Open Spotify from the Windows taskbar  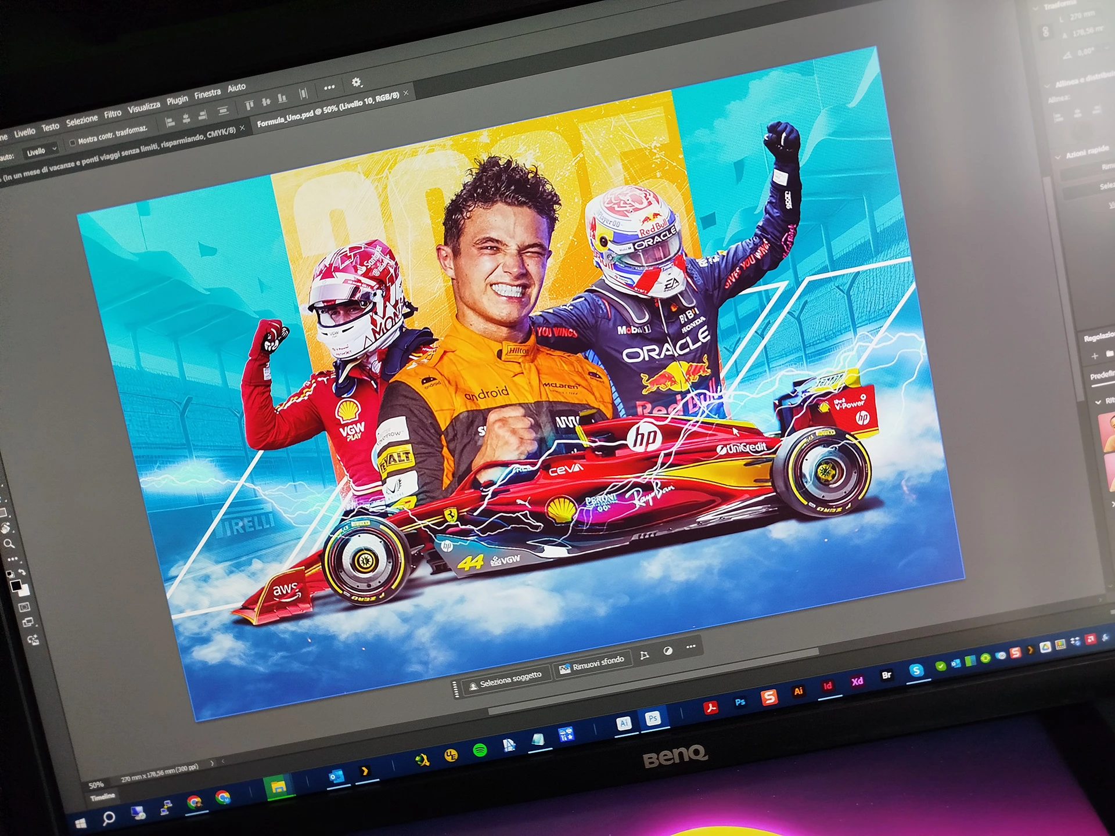click(480, 750)
